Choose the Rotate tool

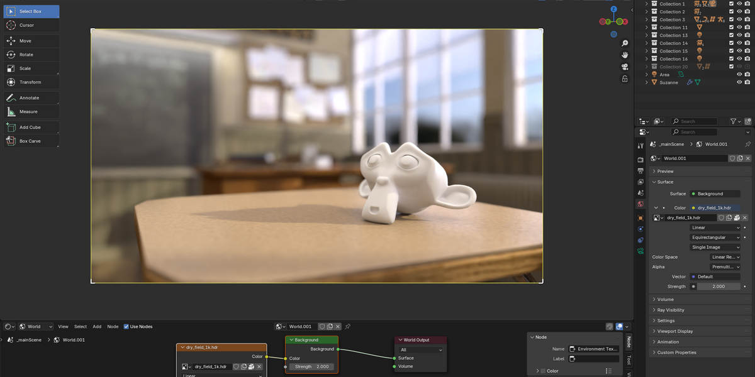pyautogui.click(x=31, y=55)
